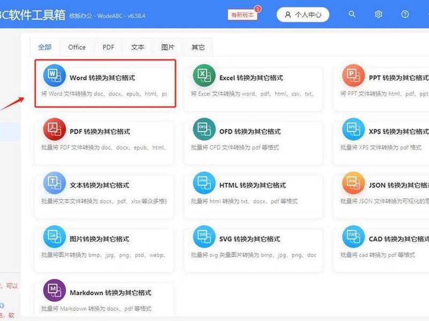Image resolution: width=429 pixels, height=321 pixels.
Task: Select the 'Word 转换为其它格式' title
Action: pos(102,78)
